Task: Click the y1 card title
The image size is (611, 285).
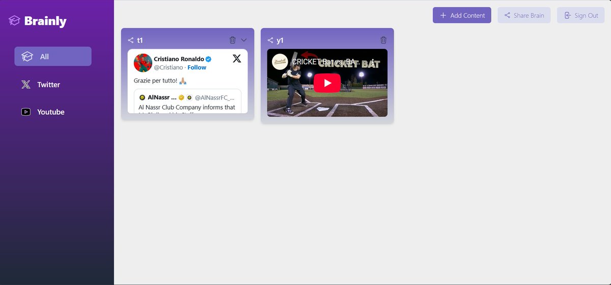Action: pyautogui.click(x=280, y=40)
